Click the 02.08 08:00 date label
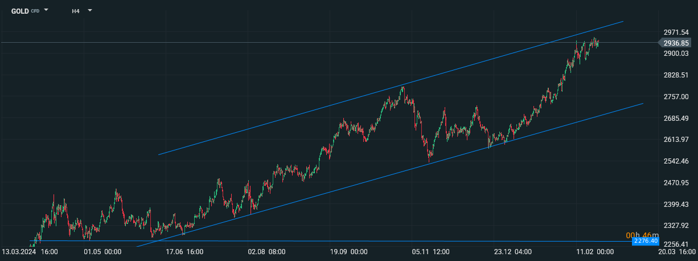This screenshot has width=698, height=261. click(x=266, y=251)
